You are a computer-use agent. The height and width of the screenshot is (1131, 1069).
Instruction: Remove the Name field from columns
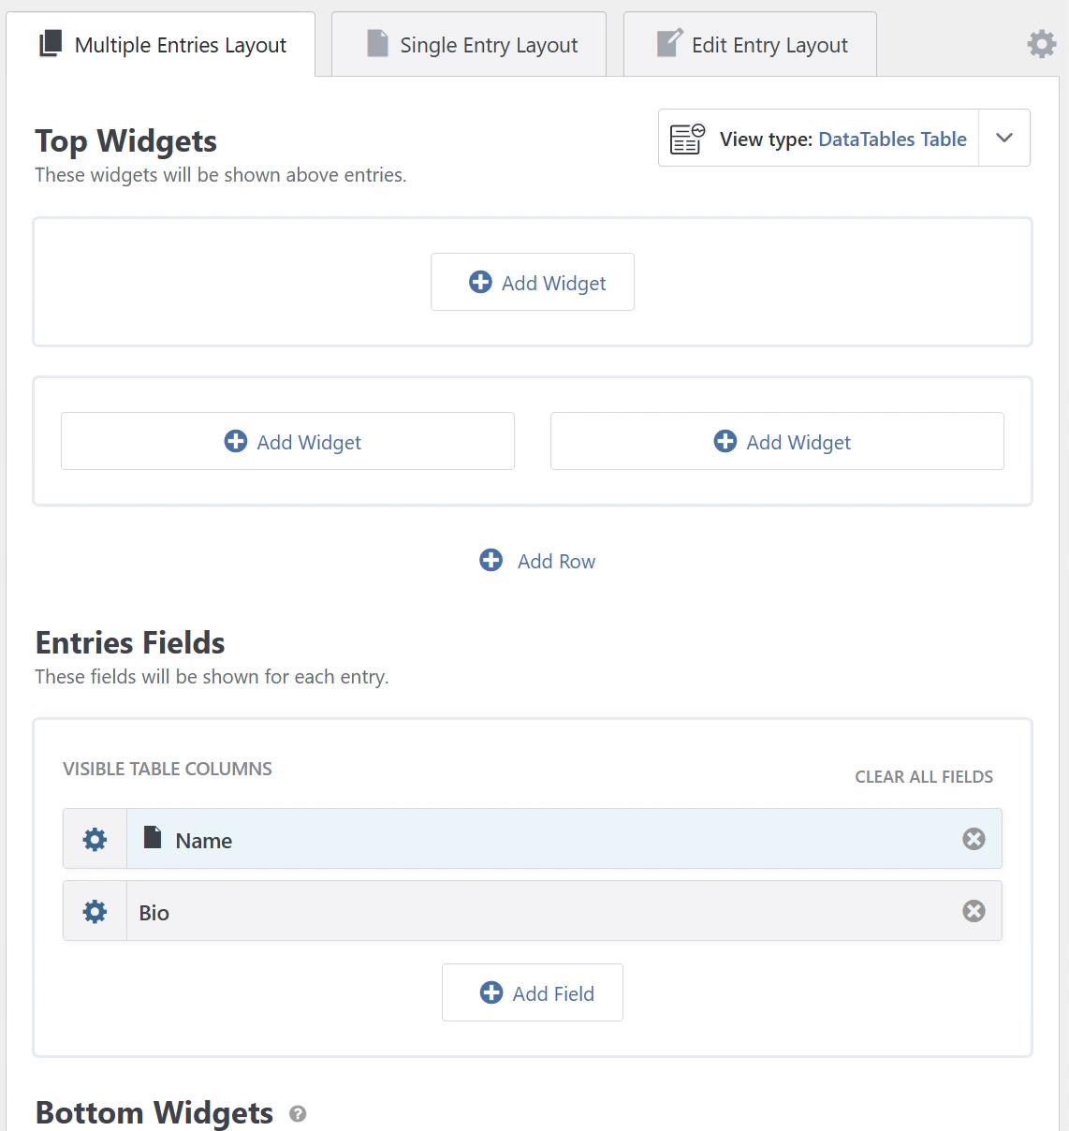click(974, 839)
